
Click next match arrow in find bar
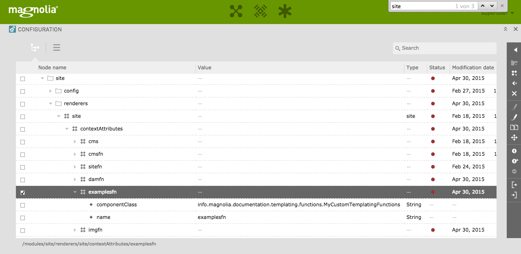pos(492,6)
